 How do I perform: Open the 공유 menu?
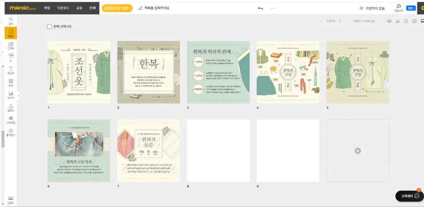tap(79, 8)
